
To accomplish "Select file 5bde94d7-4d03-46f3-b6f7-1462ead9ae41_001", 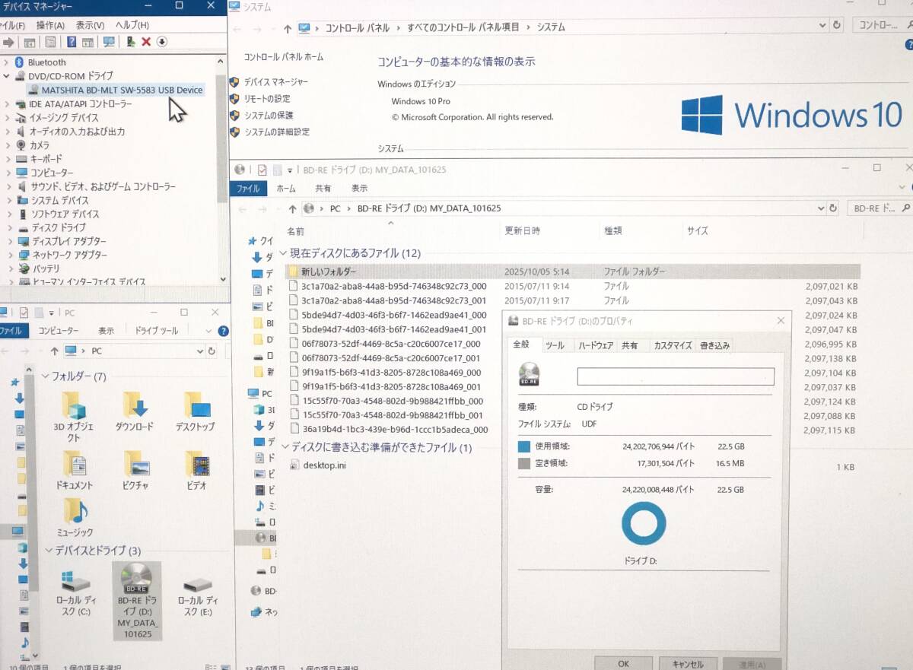I will click(393, 330).
